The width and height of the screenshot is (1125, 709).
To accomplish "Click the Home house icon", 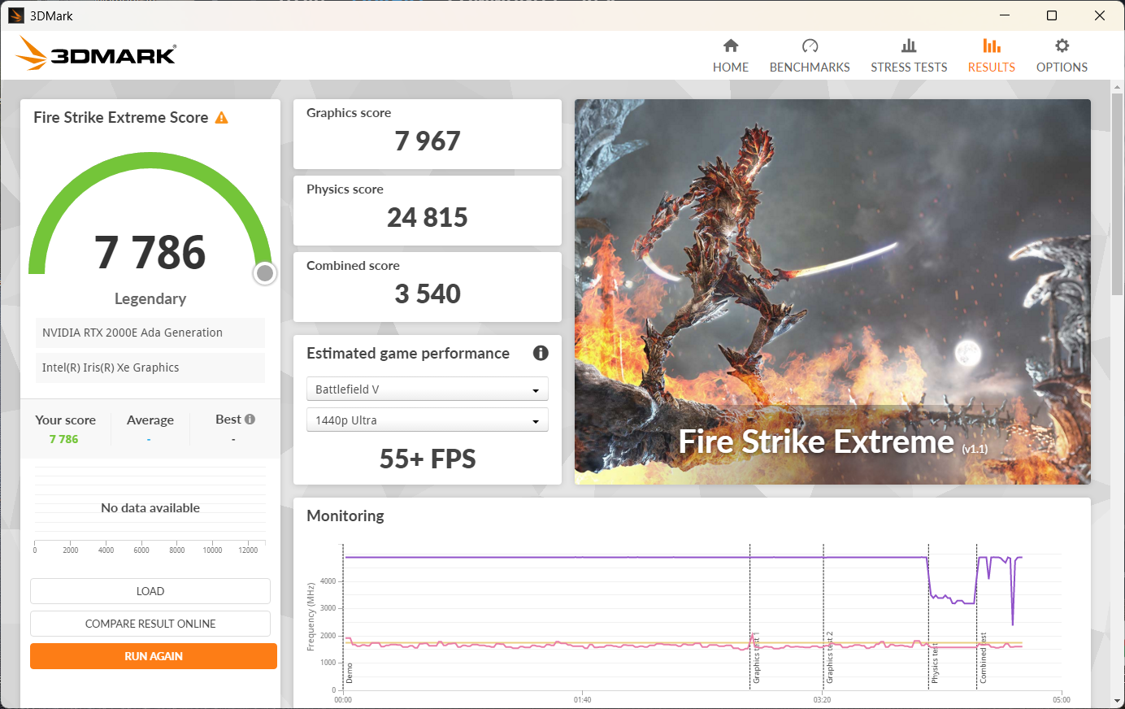I will (731, 46).
